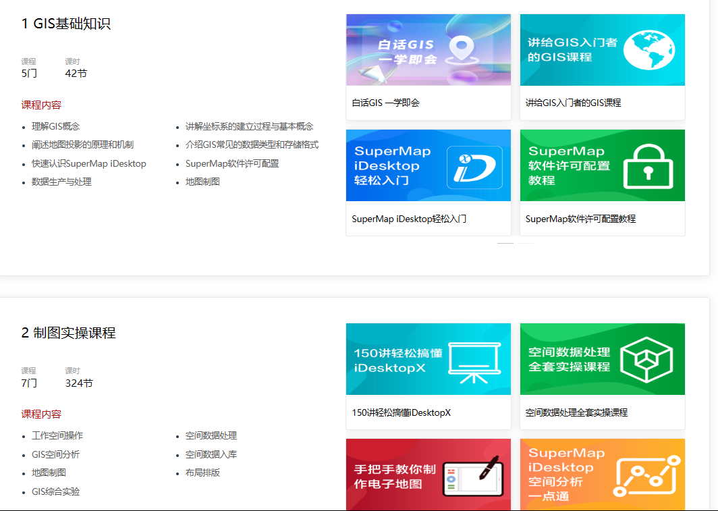The image size is (718, 511).
Task: Click the connected nodes icon on 空间分析 banner
Action: pos(646,476)
